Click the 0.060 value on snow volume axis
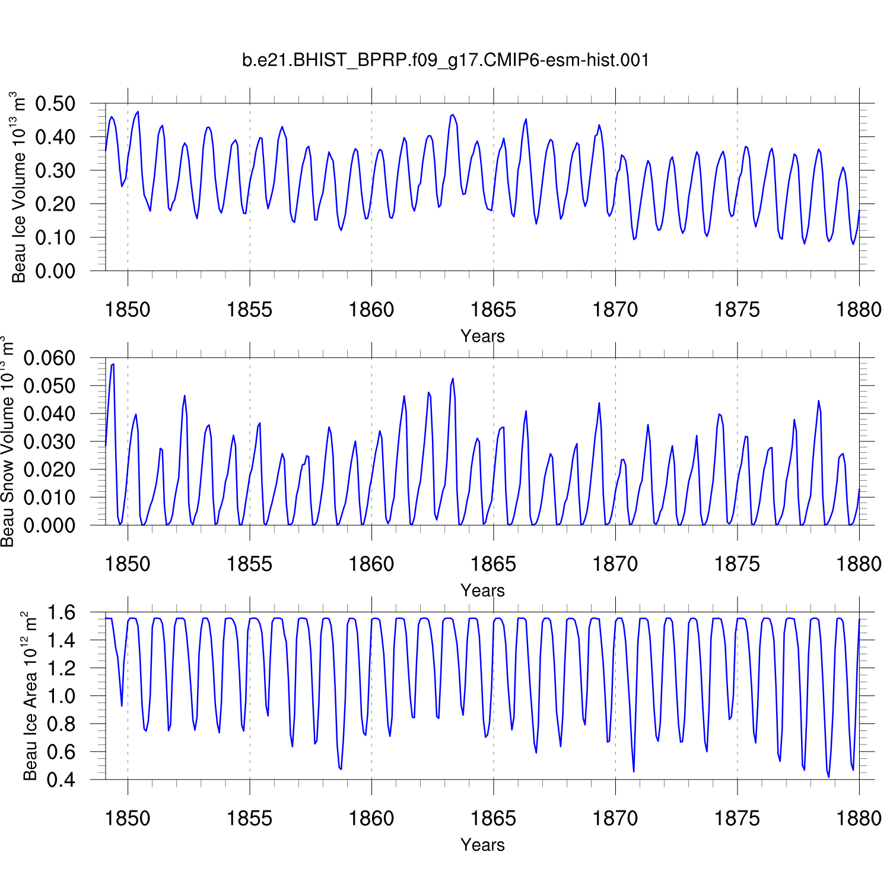The width and height of the screenshot is (890, 890). (49, 358)
